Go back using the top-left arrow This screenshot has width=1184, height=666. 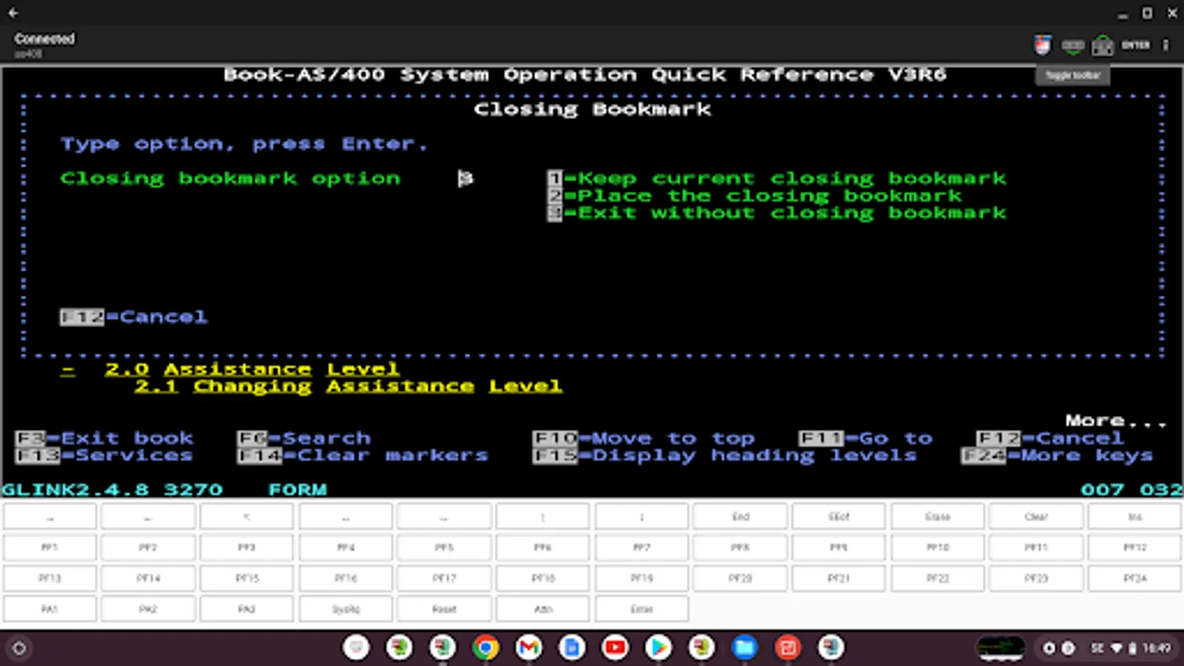(13, 13)
